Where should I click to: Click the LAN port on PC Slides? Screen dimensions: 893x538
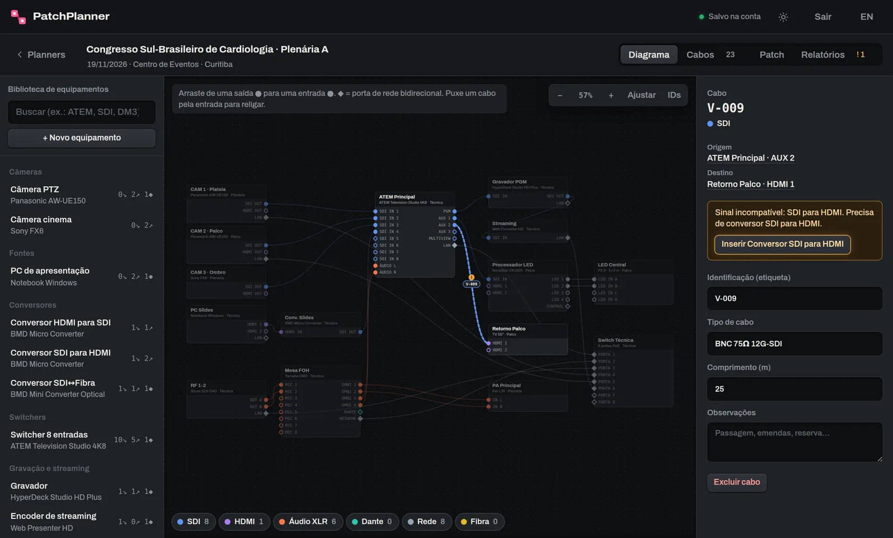[266, 338]
